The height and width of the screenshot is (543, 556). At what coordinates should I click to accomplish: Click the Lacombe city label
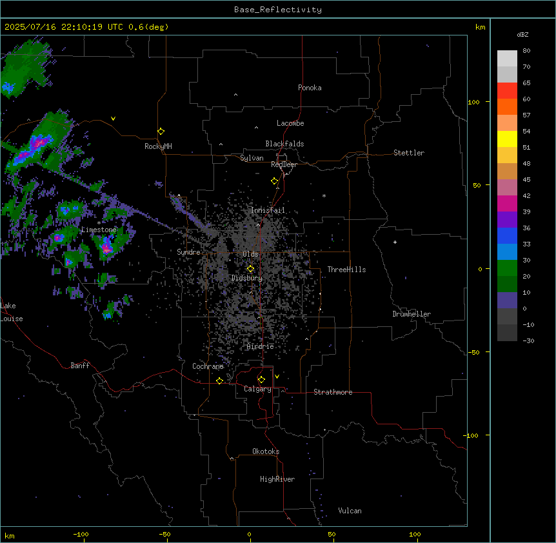point(290,123)
